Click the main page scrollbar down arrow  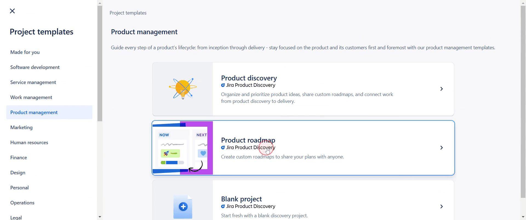(x=523, y=217)
